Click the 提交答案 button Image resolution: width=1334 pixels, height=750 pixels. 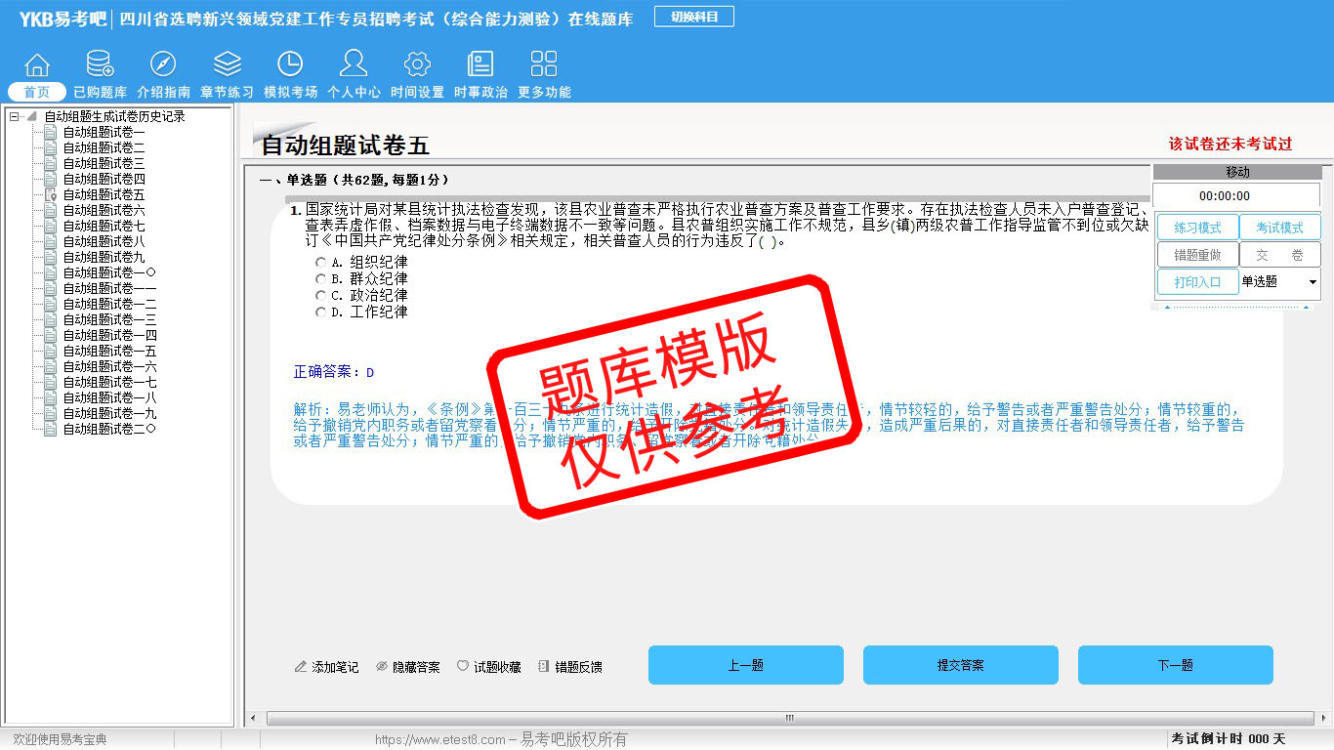(960, 665)
